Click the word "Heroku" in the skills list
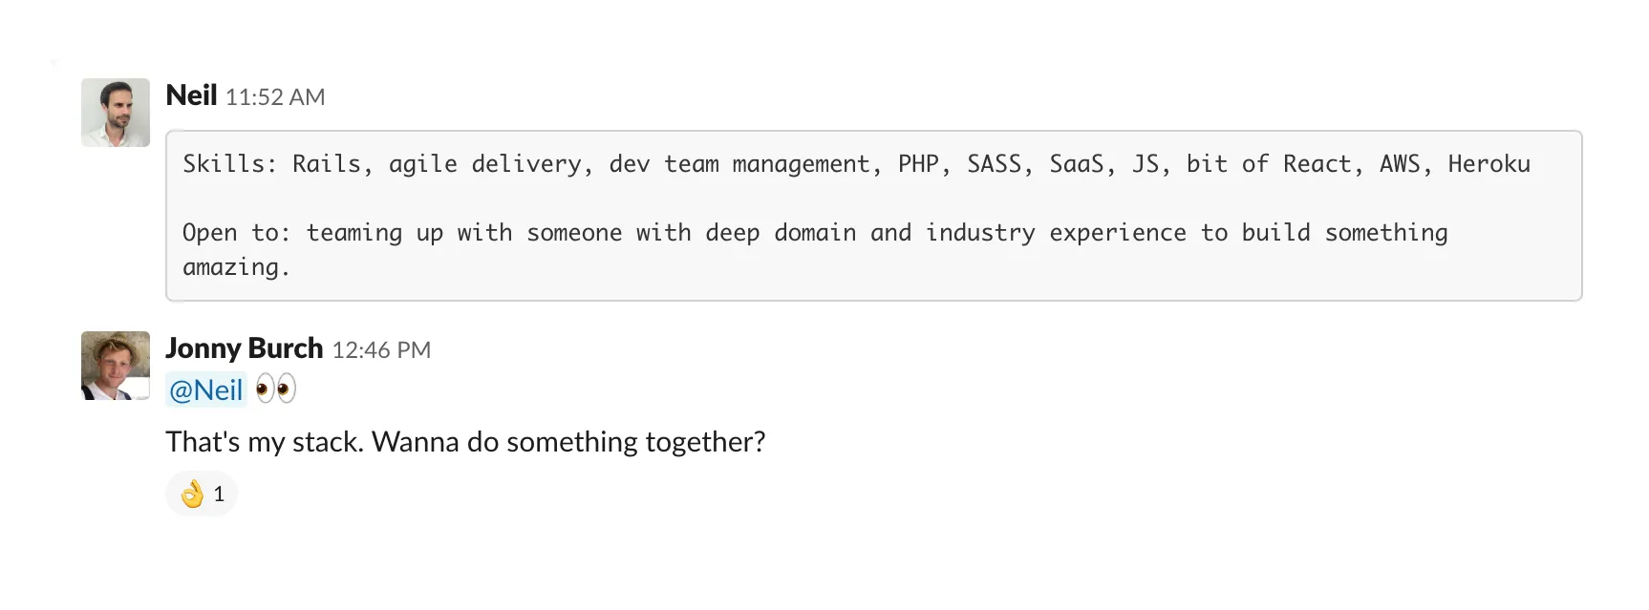The height and width of the screenshot is (610, 1649). [1488, 164]
